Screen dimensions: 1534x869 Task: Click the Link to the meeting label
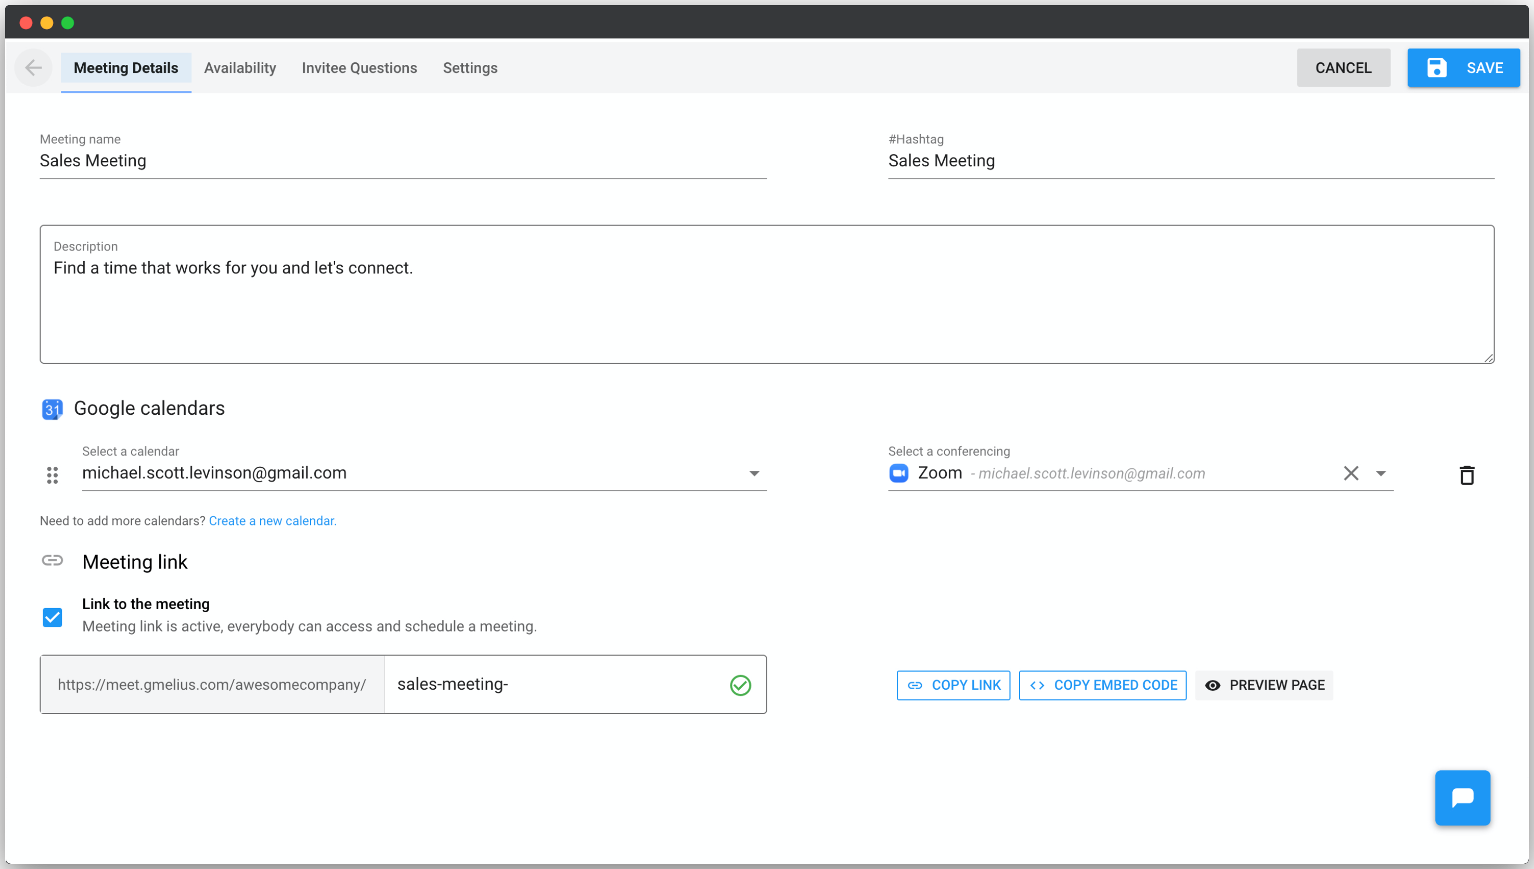146,604
